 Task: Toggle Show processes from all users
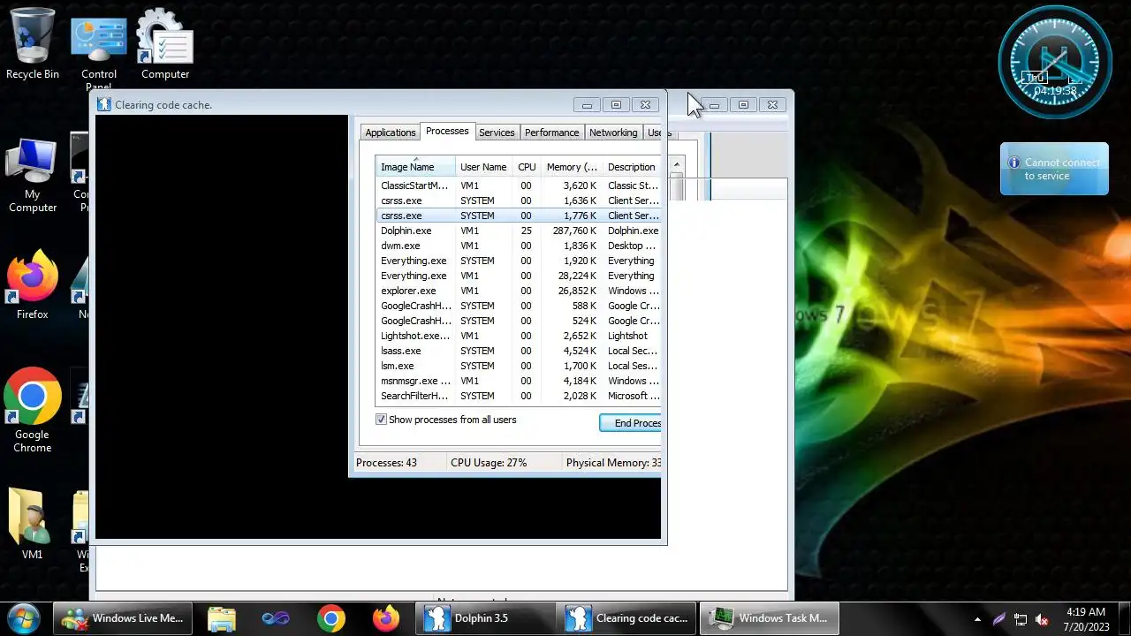coord(381,420)
